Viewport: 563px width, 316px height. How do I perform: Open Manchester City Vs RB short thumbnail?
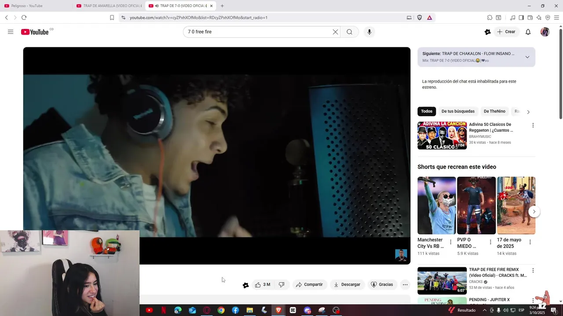pos(437,205)
